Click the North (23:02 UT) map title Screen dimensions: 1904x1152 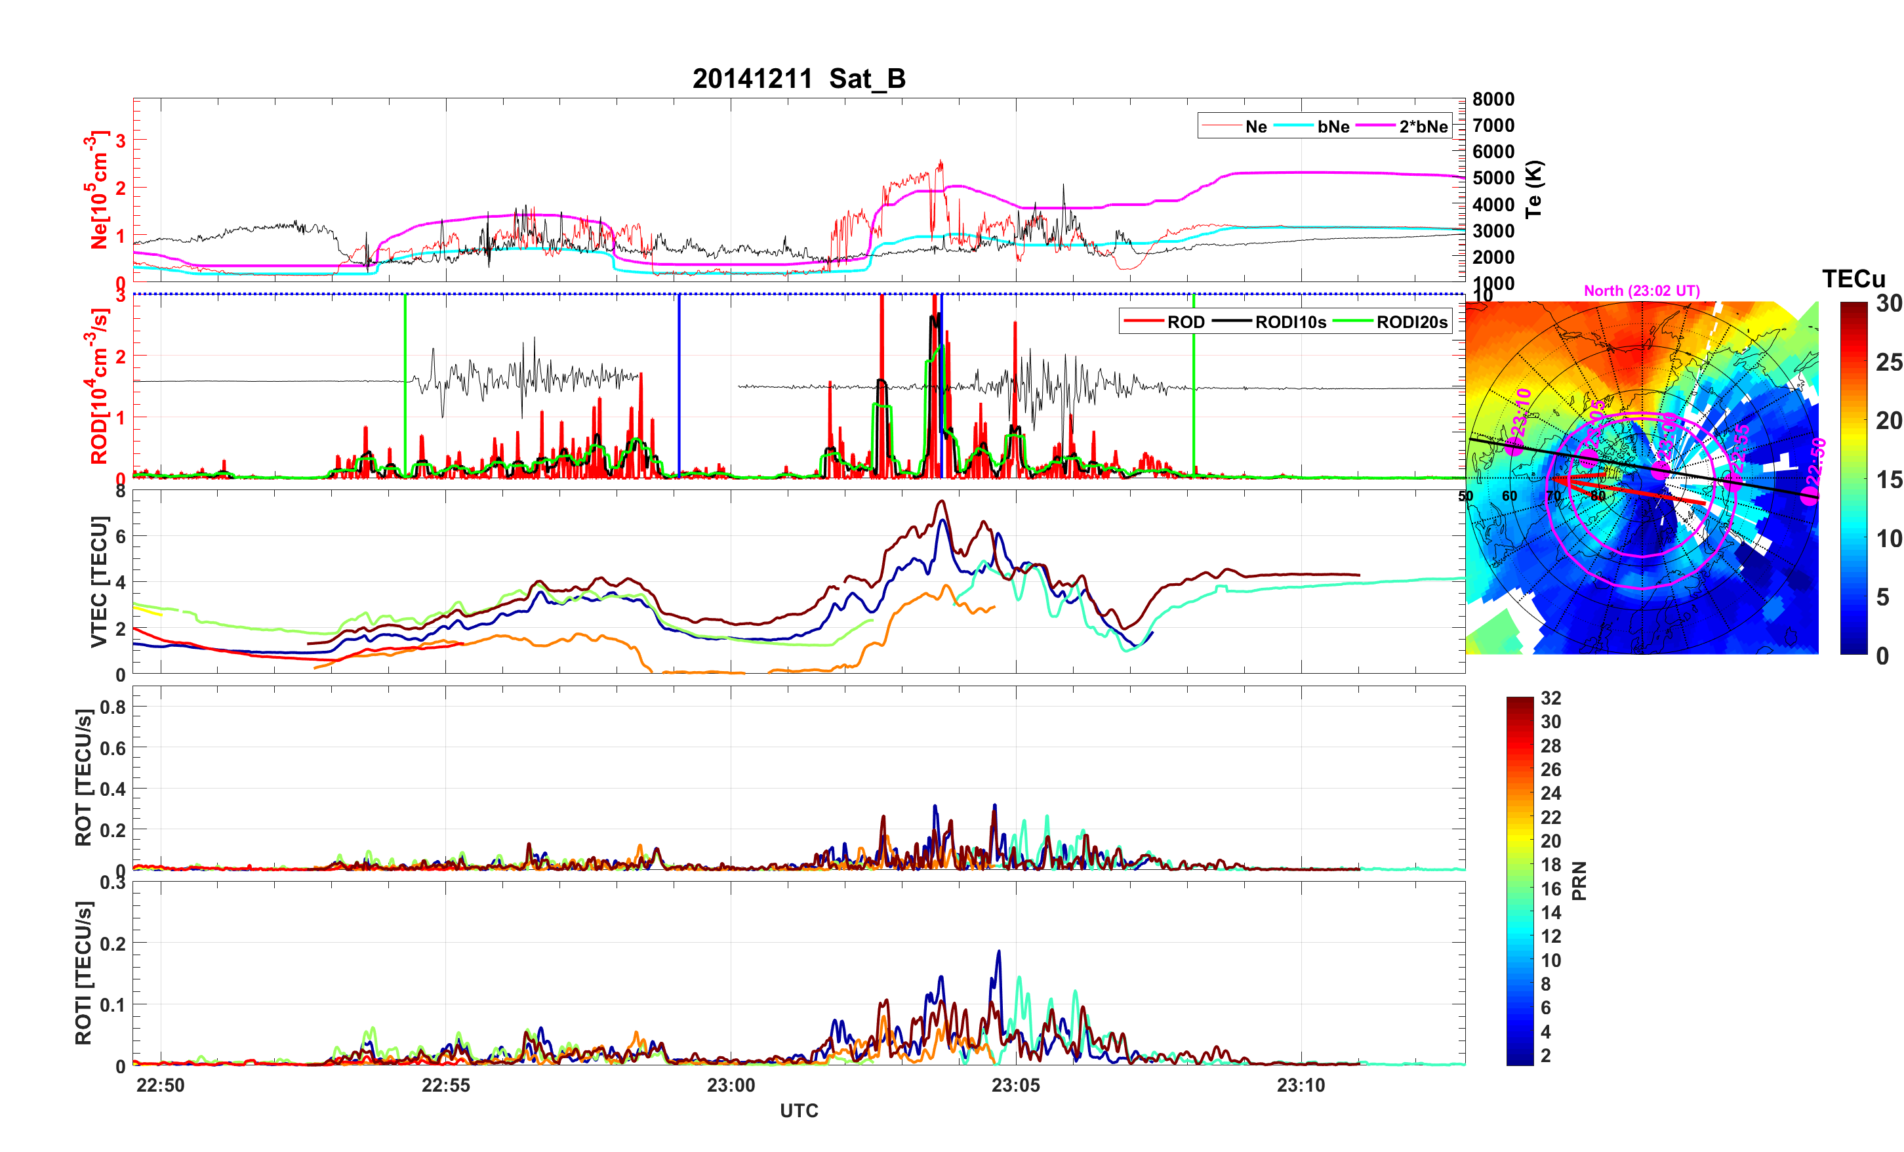1641,291
